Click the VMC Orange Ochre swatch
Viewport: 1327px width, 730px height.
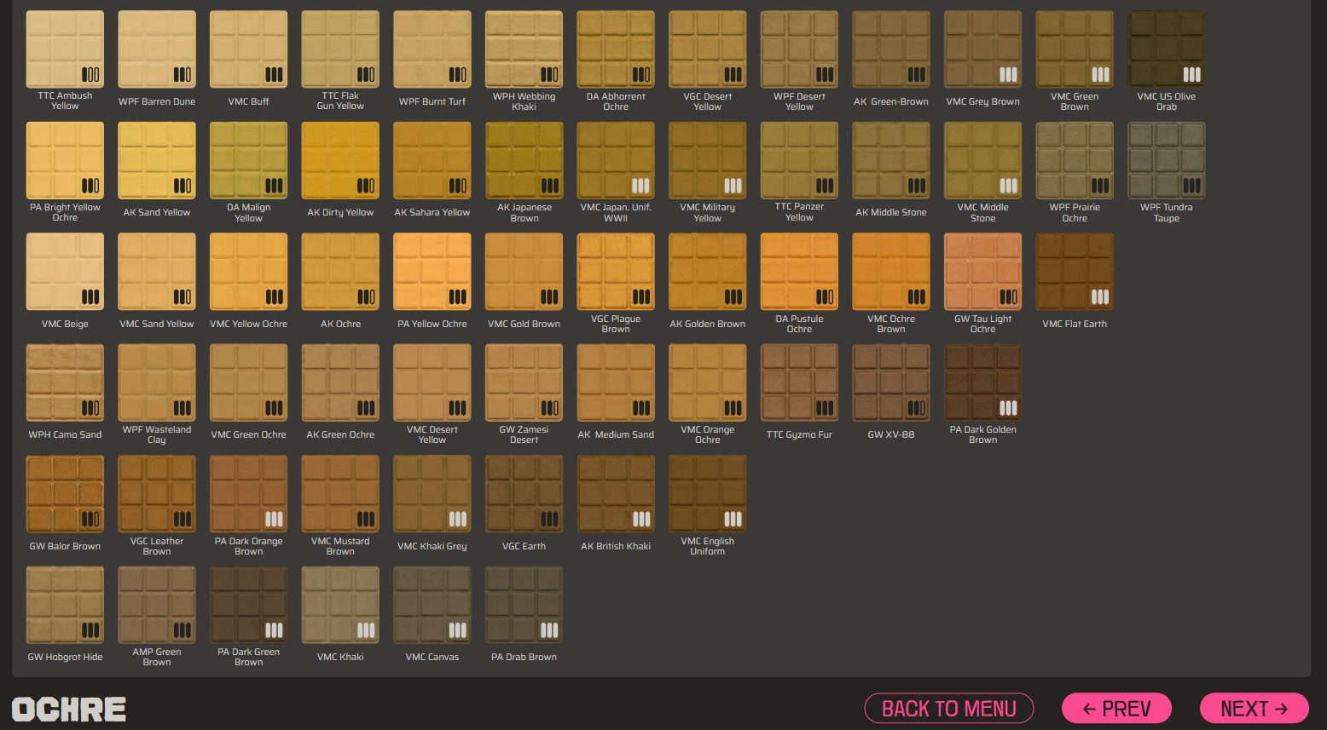pos(708,383)
